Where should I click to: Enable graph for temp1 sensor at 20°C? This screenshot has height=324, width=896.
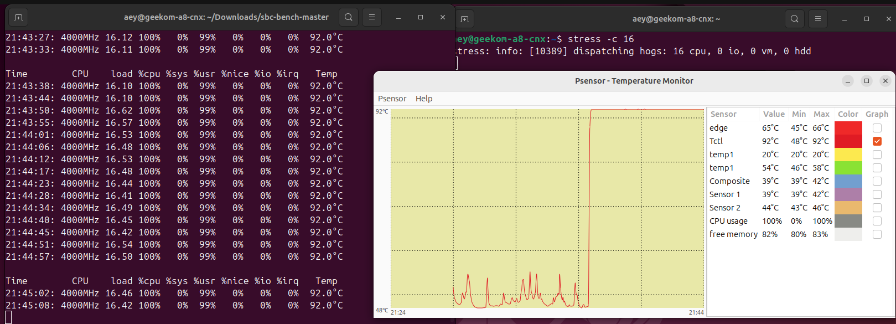[877, 155]
